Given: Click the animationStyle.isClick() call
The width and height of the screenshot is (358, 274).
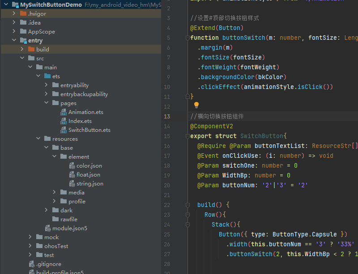Looking at the screenshot, I should coord(286,87).
